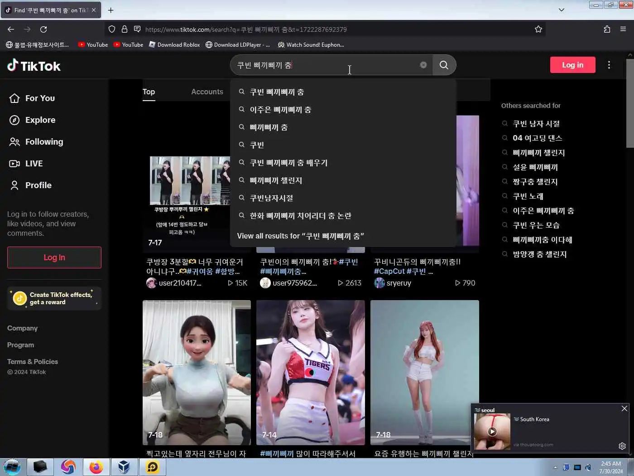This screenshot has height=476, width=634.
Task: Open Profile in the sidebar
Action: click(x=30, y=185)
